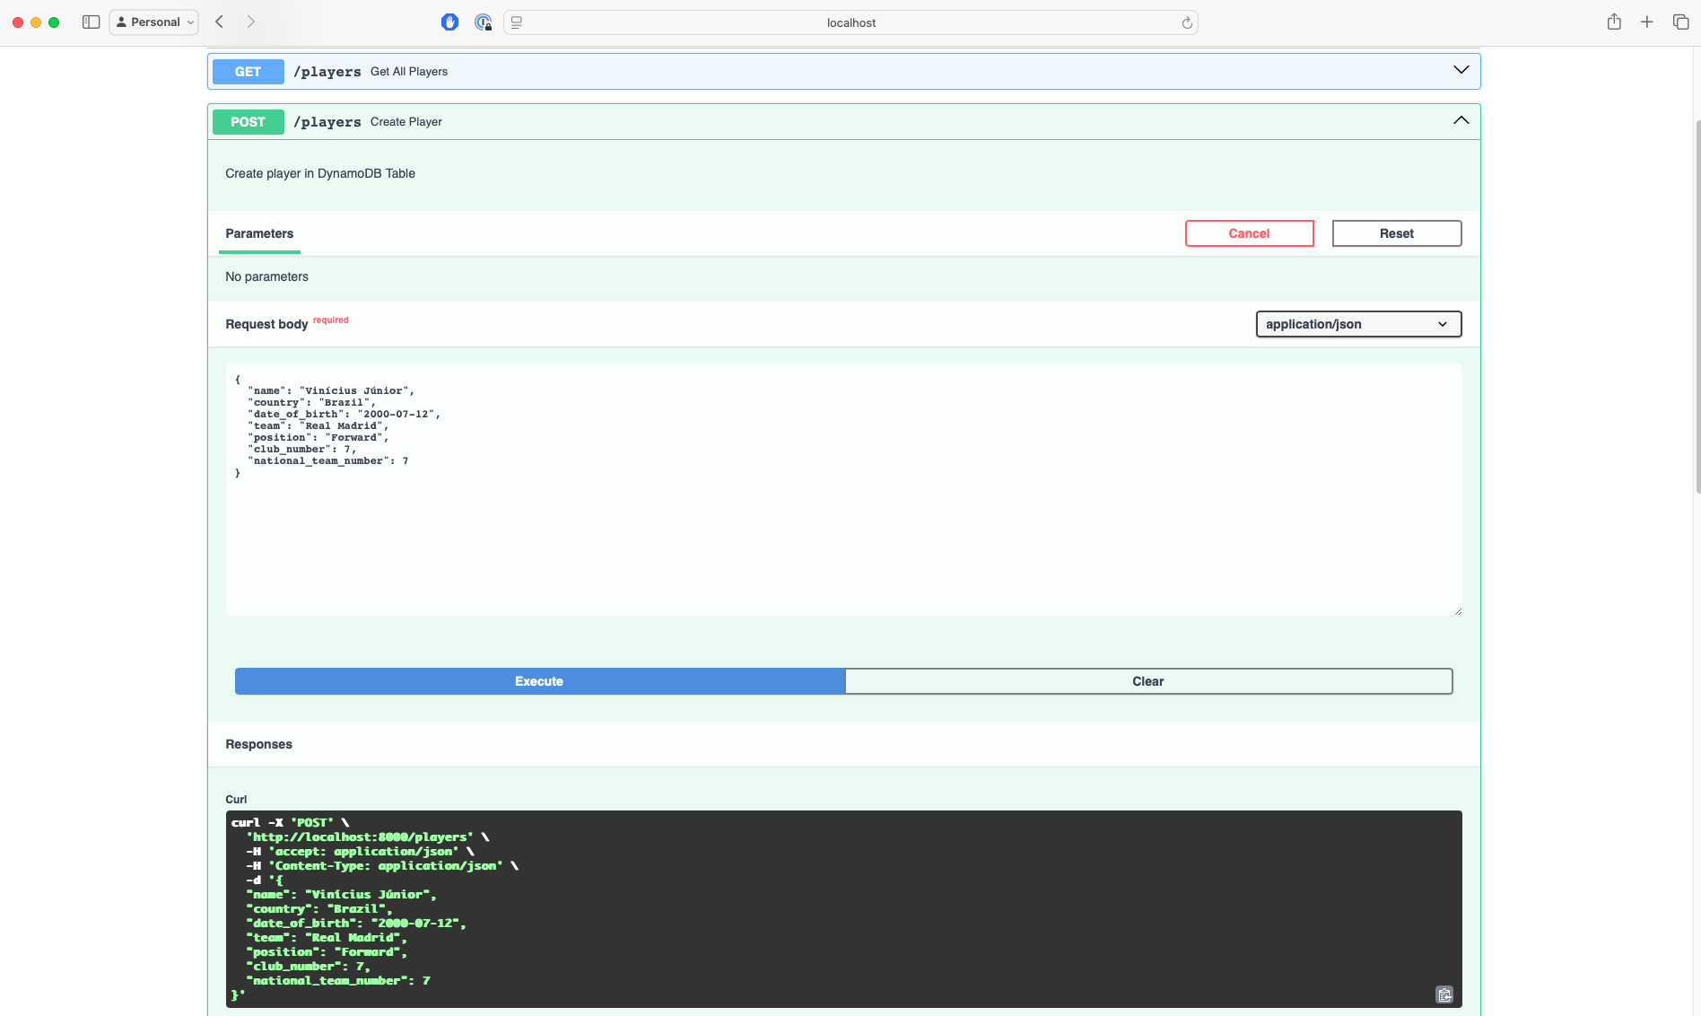Viewport: 1701px width, 1016px height.
Task: Click the curl 'Content-Type: application/json' line
Action: (x=383, y=865)
